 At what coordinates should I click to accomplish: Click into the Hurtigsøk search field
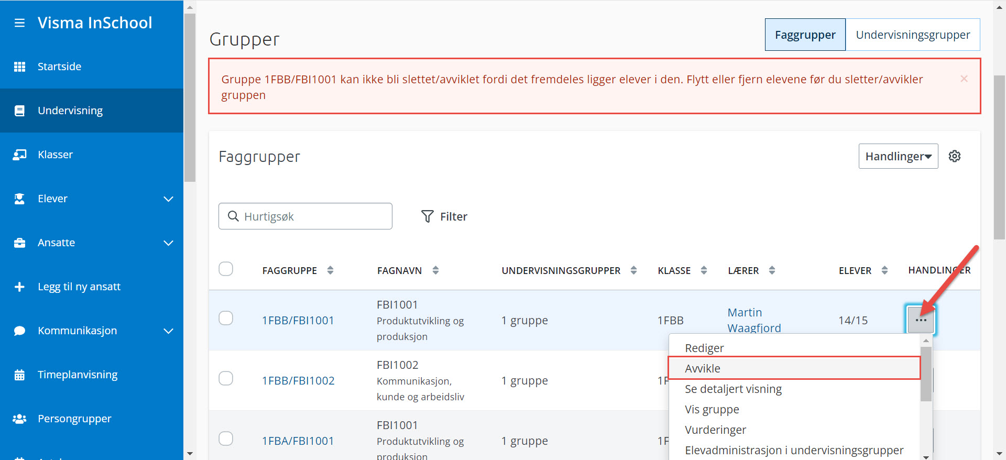pyautogui.click(x=305, y=216)
